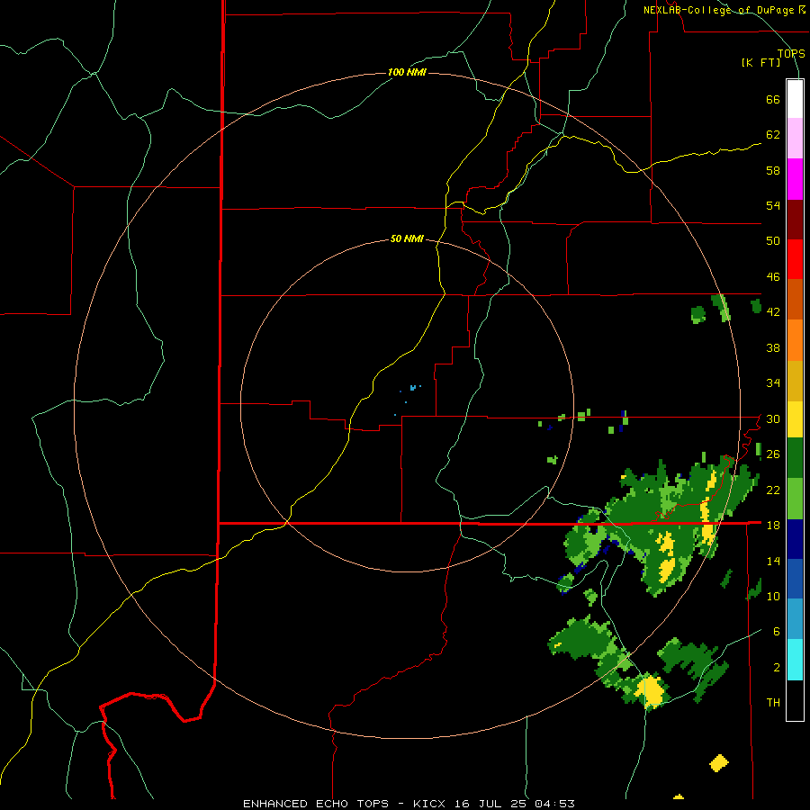The height and width of the screenshot is (810, 810).
Task: Click the legend value 62
Action: 773,134
